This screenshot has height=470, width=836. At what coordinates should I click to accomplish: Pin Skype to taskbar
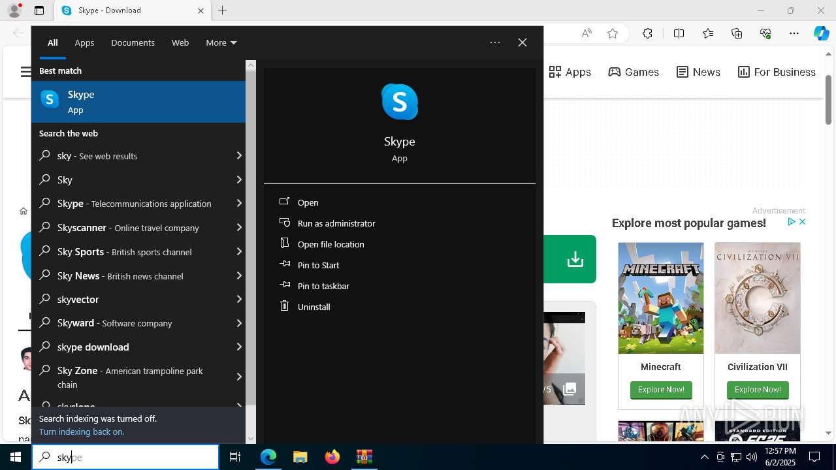323,286
